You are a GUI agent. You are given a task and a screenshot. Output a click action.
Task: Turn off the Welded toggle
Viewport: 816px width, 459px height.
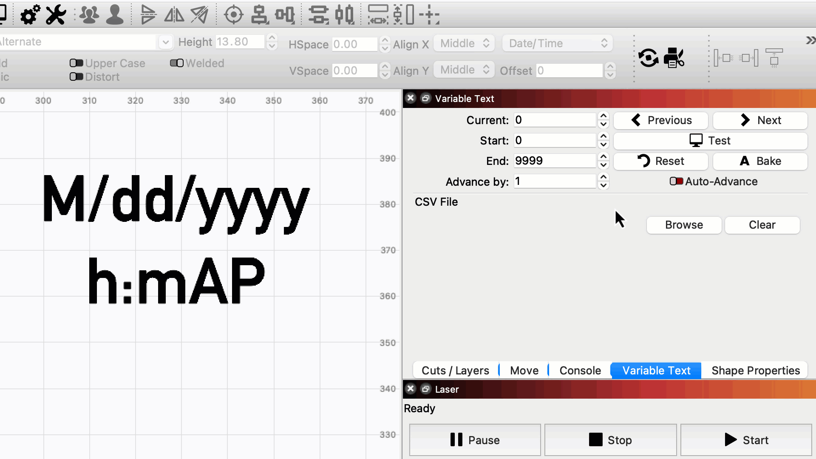click(x=176, y=63)
